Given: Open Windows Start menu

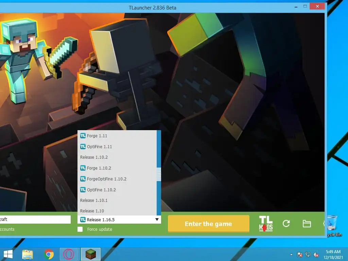Looking at the screenshot, I should click(8, 254).
